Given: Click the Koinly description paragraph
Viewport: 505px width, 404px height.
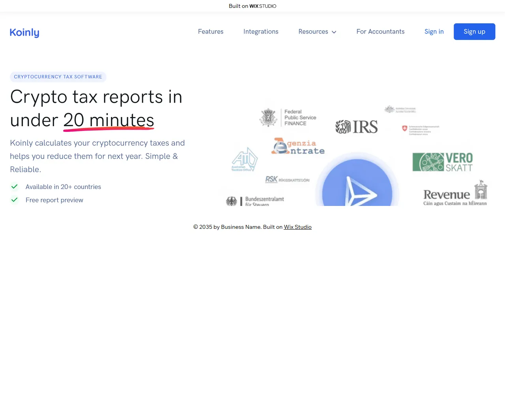Looking at the screenshot, I should point(97,156).
